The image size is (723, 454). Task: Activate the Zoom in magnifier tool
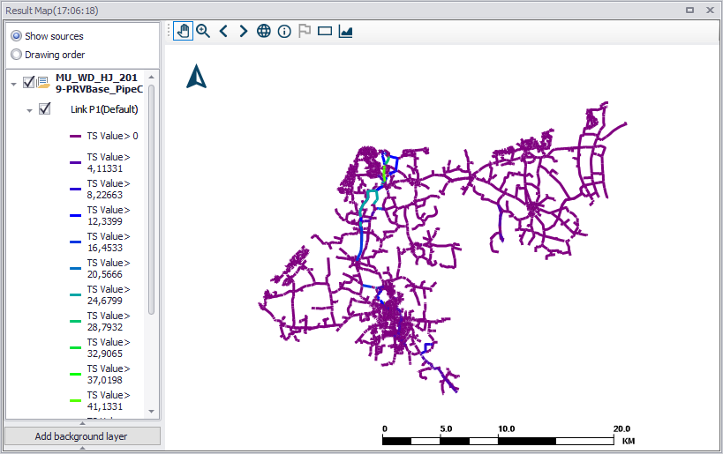203,32
